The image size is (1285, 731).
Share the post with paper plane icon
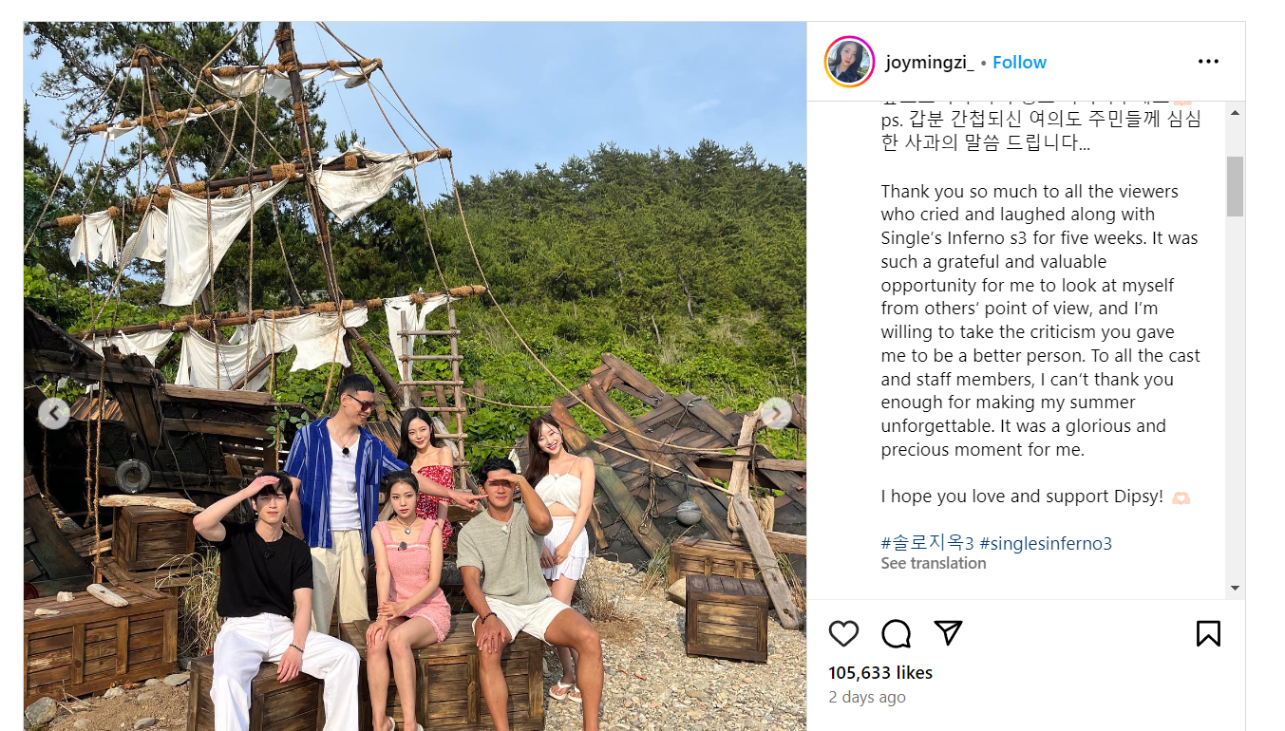click(x=948, y=632)
